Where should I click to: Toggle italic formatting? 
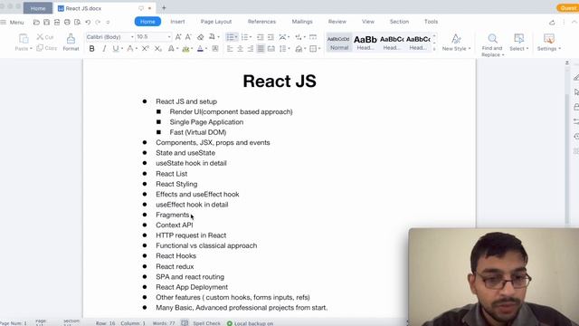[104, 48]
